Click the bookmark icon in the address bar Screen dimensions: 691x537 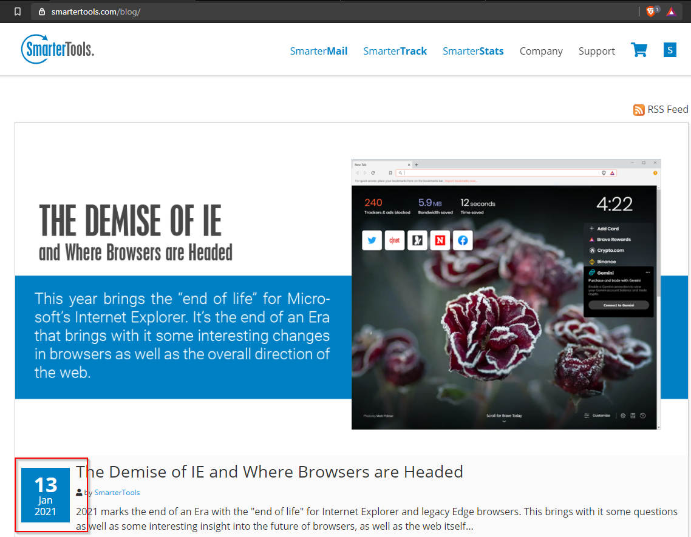[18, 12]
